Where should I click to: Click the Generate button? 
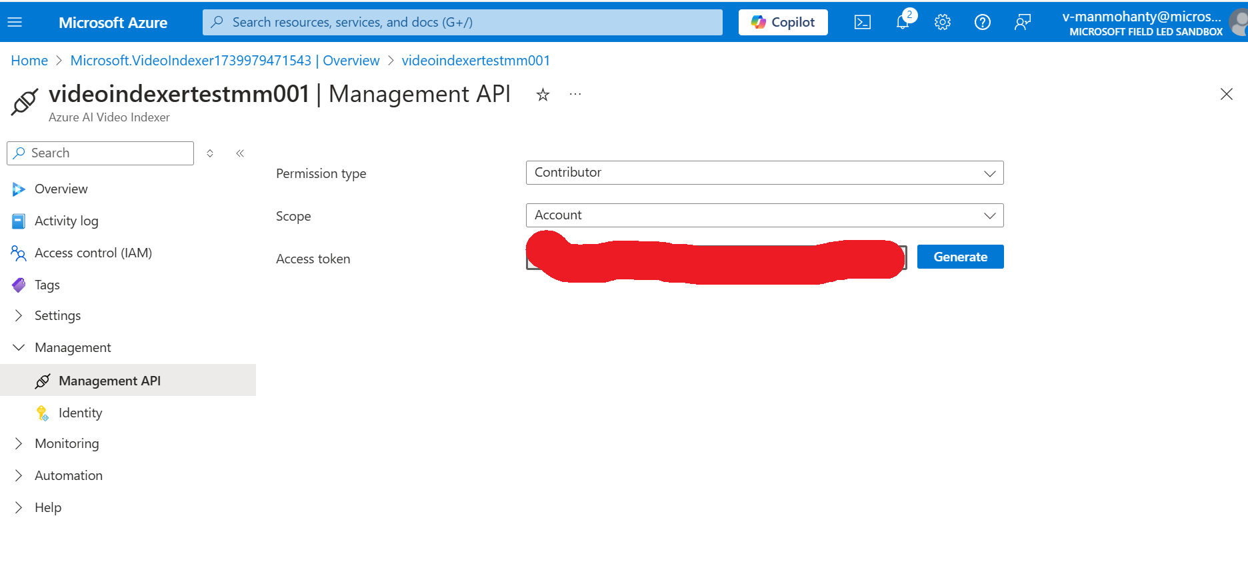tap(960, 257)
